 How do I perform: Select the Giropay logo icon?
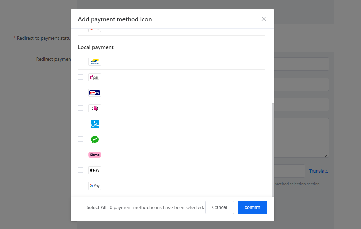[x=94, y=93]
